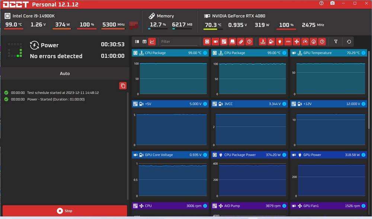The width and height of the screenshot is (372, 219).
Task: Toggle the fan sensor type filter
Action: 296,42
